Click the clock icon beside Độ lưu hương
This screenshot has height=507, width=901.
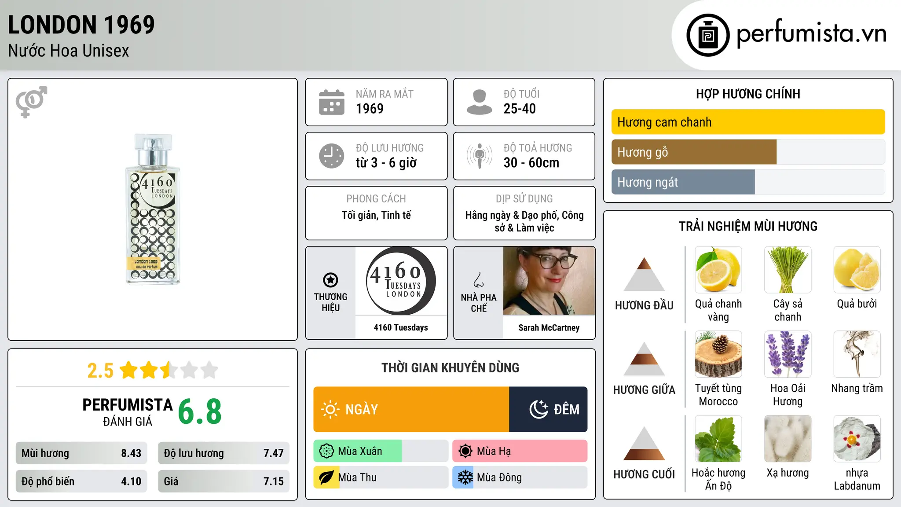tap(332, 156)
